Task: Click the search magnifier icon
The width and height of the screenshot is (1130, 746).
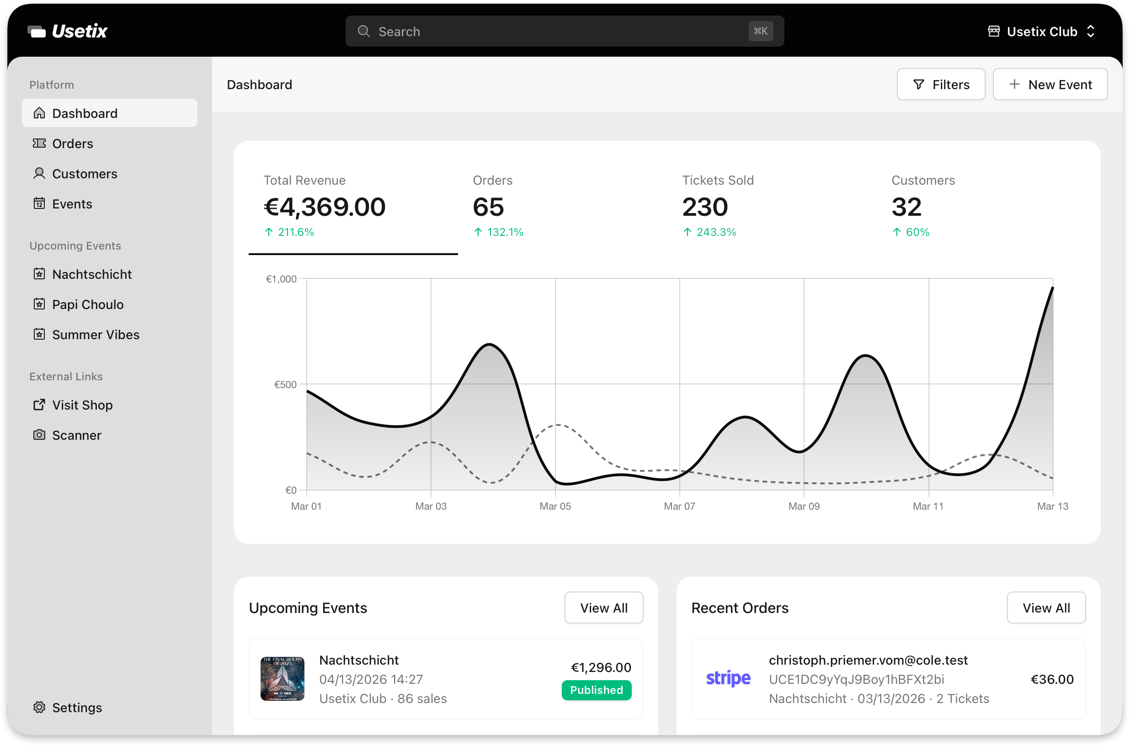Action: [x=363, y=31]
